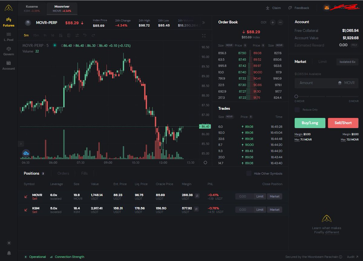Click MOVR sell direction arrow icon

pyautogui.click(x=26, y=197)
